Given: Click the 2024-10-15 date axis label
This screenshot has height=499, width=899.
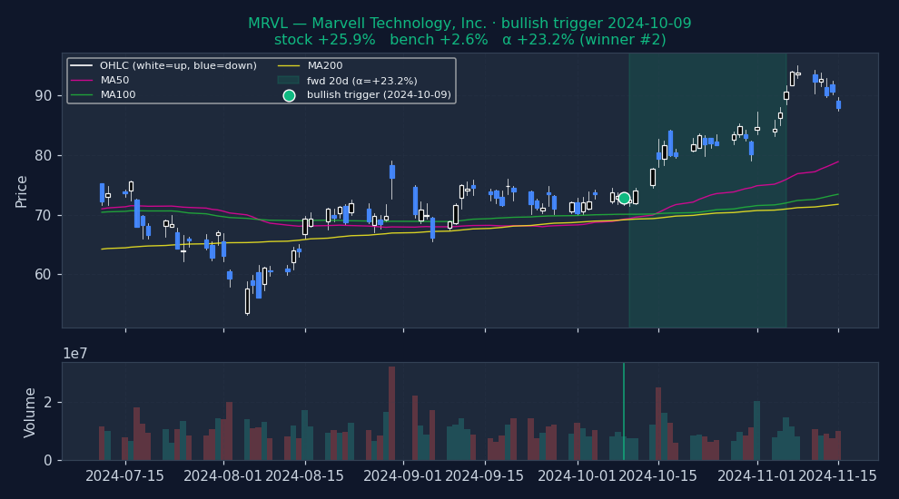Looking at the screenshot, I should (x=658, y=476).
